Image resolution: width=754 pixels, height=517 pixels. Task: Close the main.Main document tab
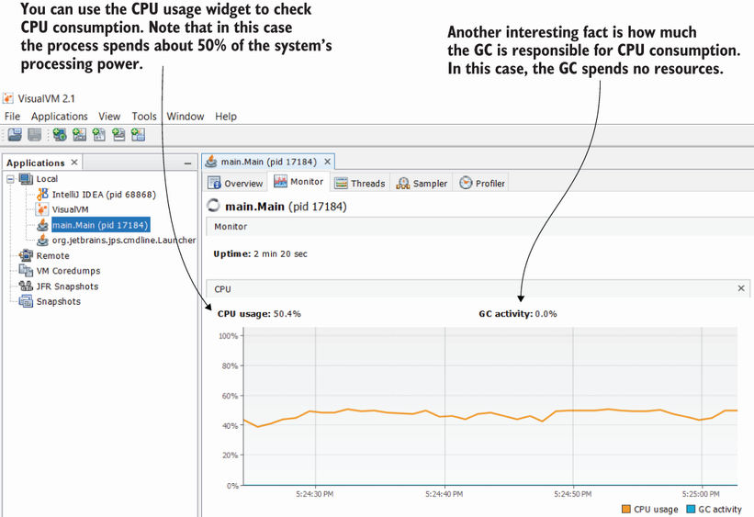pyautogui.click(x=328, y=162)
